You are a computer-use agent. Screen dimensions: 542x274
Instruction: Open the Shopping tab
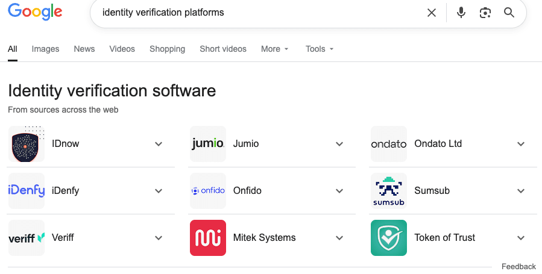167,49
